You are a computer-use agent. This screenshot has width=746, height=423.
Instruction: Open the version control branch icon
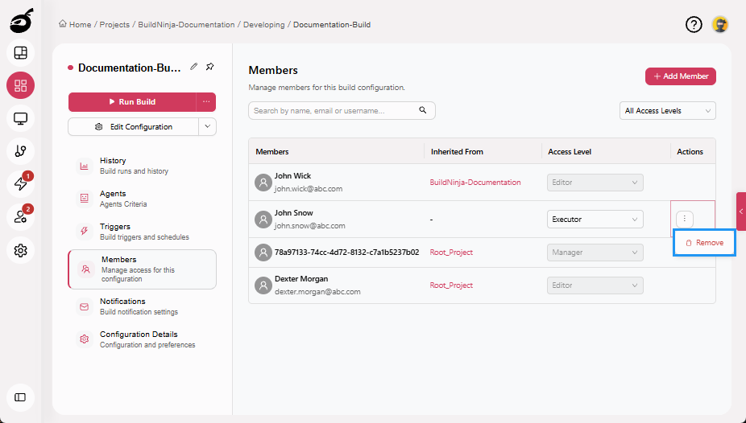pos(20,151)
